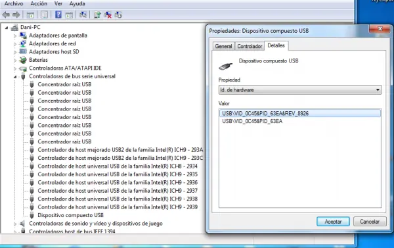394x248 pixels.
Task: Expand the Baterías node
Action: (15, 61)
